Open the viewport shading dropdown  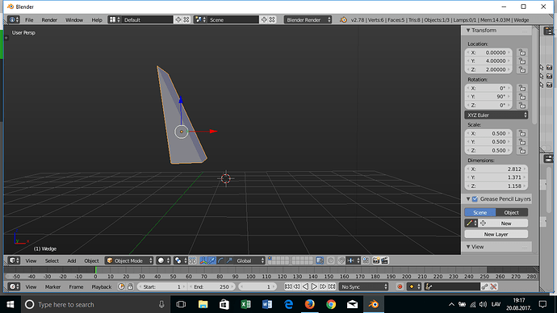pos(164,261)
